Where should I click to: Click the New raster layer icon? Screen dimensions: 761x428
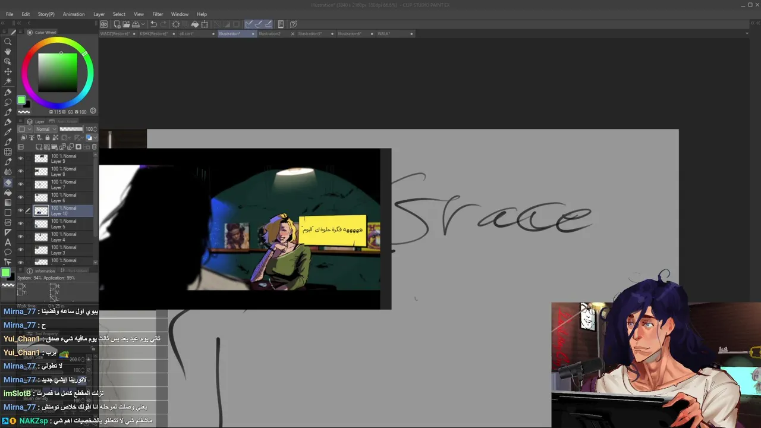pyautogui.click(x=39, y=147)
